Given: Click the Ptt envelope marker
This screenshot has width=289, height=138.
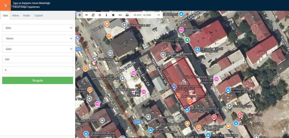Looking at the screenshot, I should (110, 53).
